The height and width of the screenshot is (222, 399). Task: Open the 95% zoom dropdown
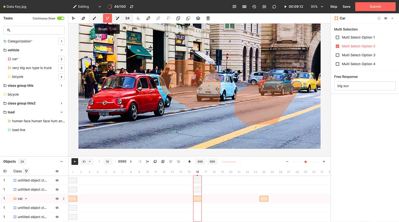click(x=317, y=7)
